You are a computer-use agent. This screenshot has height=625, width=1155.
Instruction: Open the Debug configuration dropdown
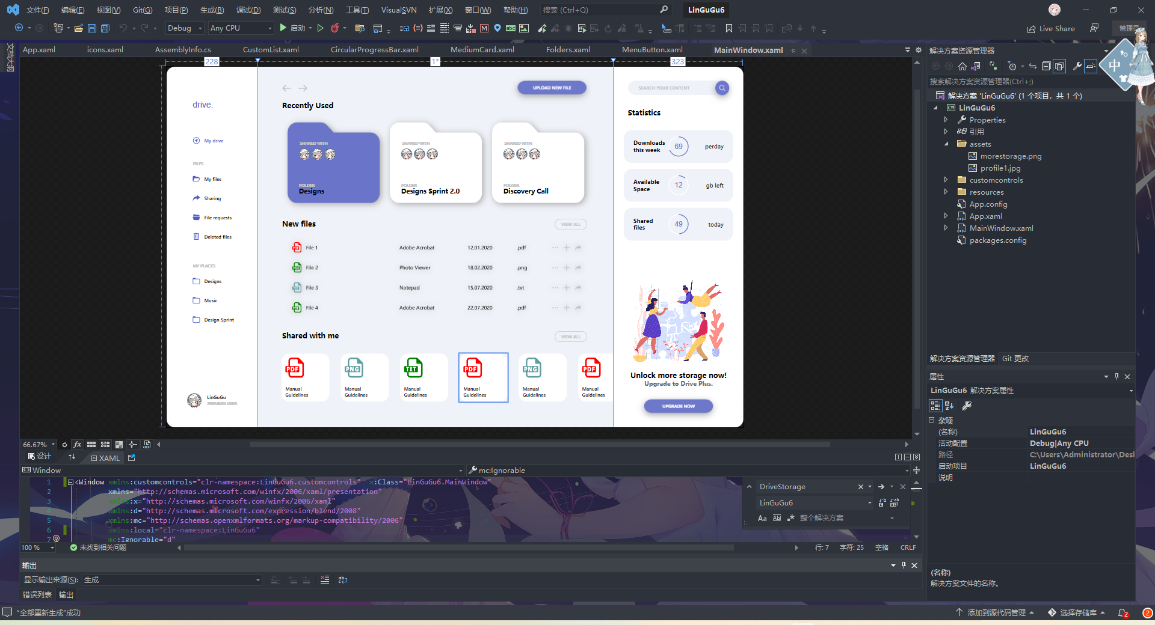click(185, 28)
